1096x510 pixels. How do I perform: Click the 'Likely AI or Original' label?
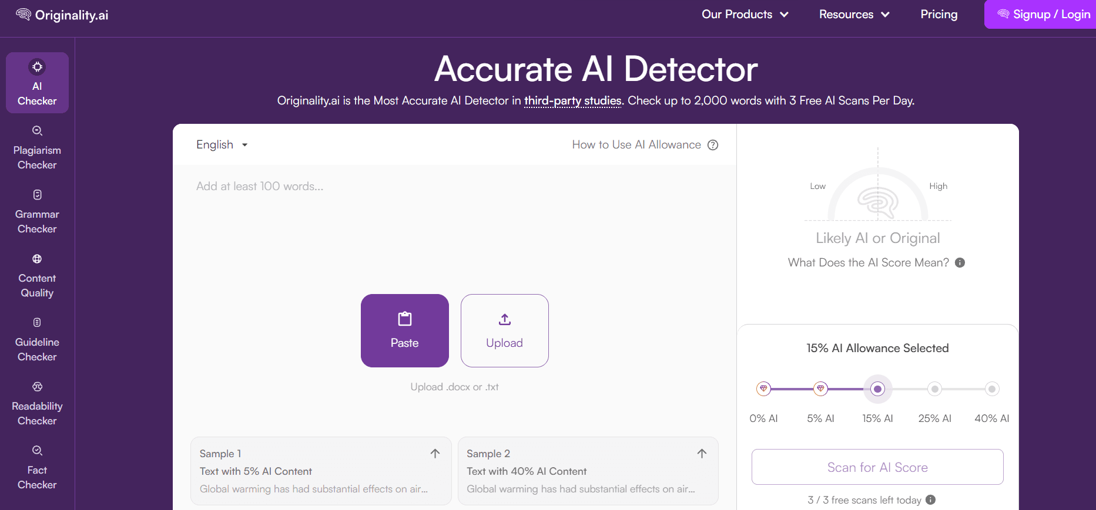click(878, 238)
